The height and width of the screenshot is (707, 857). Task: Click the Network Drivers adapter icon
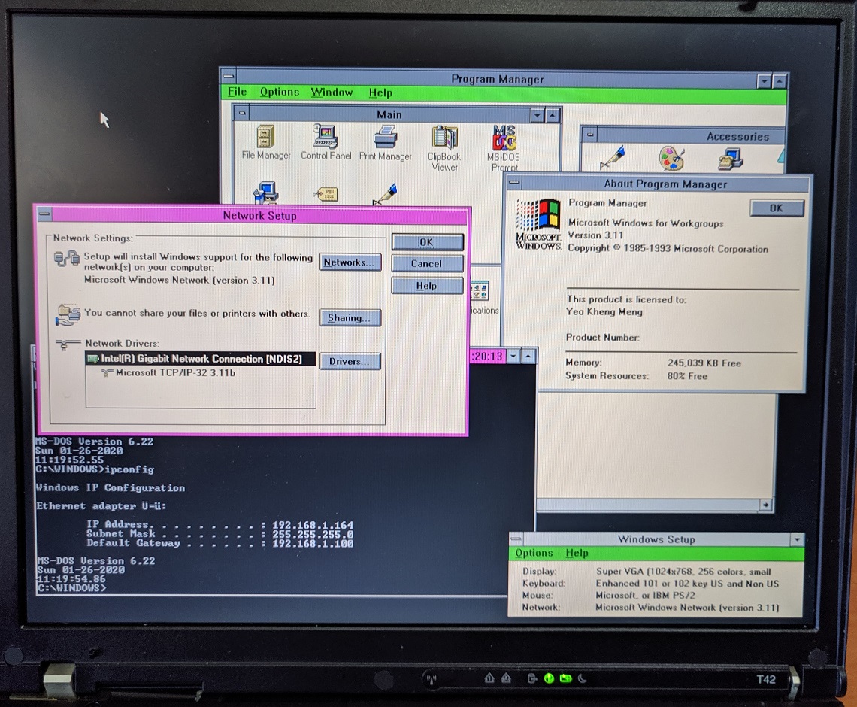[x=68, y=344]
